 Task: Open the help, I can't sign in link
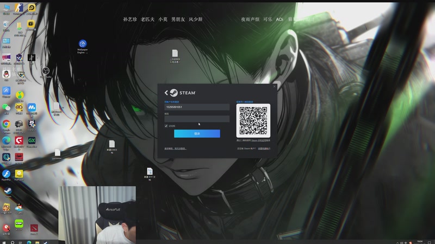pos(175,149)
